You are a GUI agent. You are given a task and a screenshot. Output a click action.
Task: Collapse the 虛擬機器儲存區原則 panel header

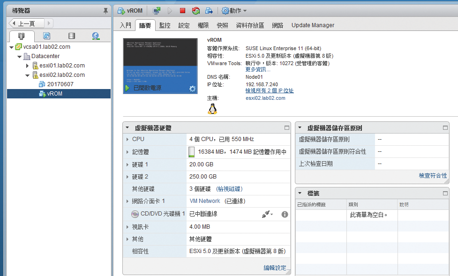click(x=300, y=127)
